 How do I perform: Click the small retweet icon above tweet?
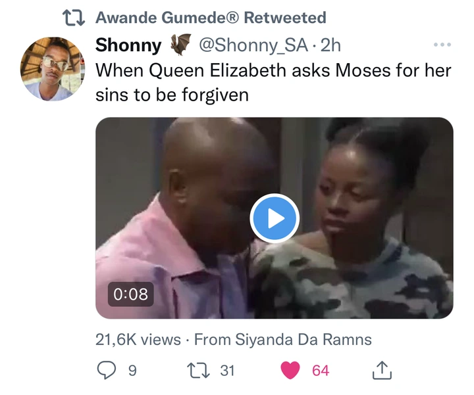74,18
